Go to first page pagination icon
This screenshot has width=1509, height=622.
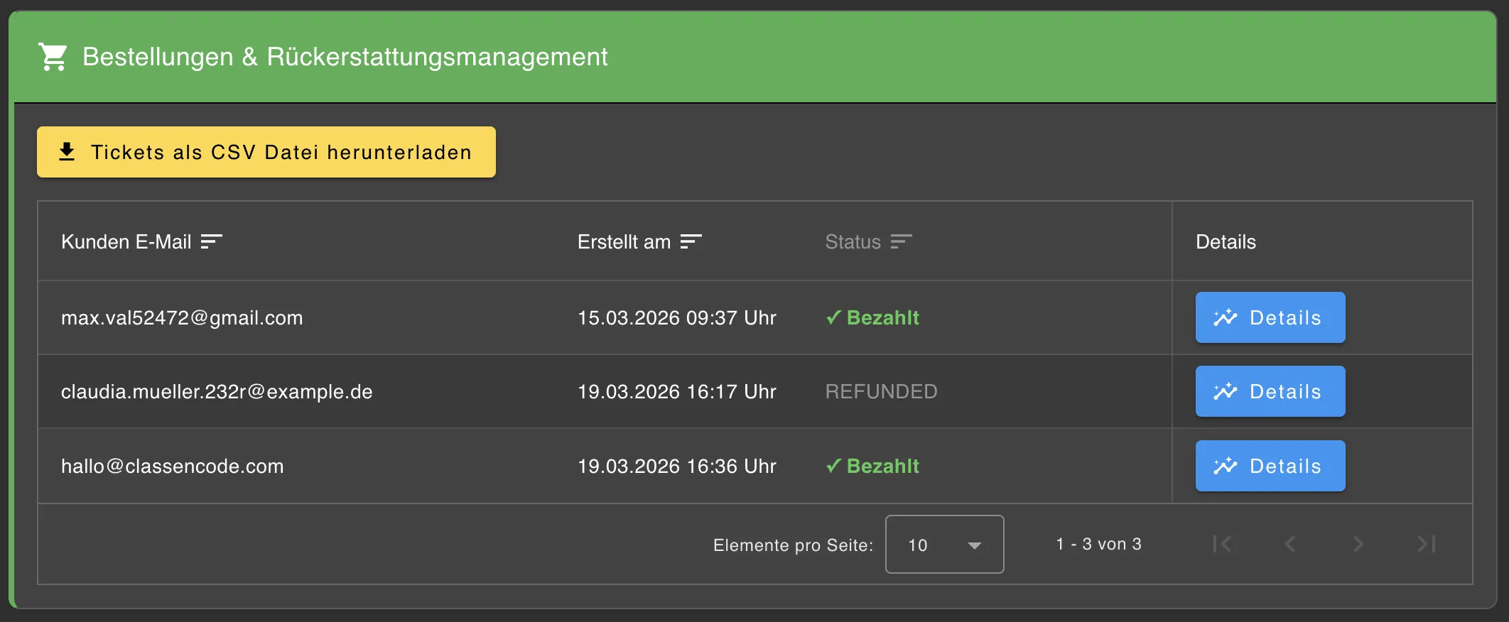click(x=1222, y=544)
